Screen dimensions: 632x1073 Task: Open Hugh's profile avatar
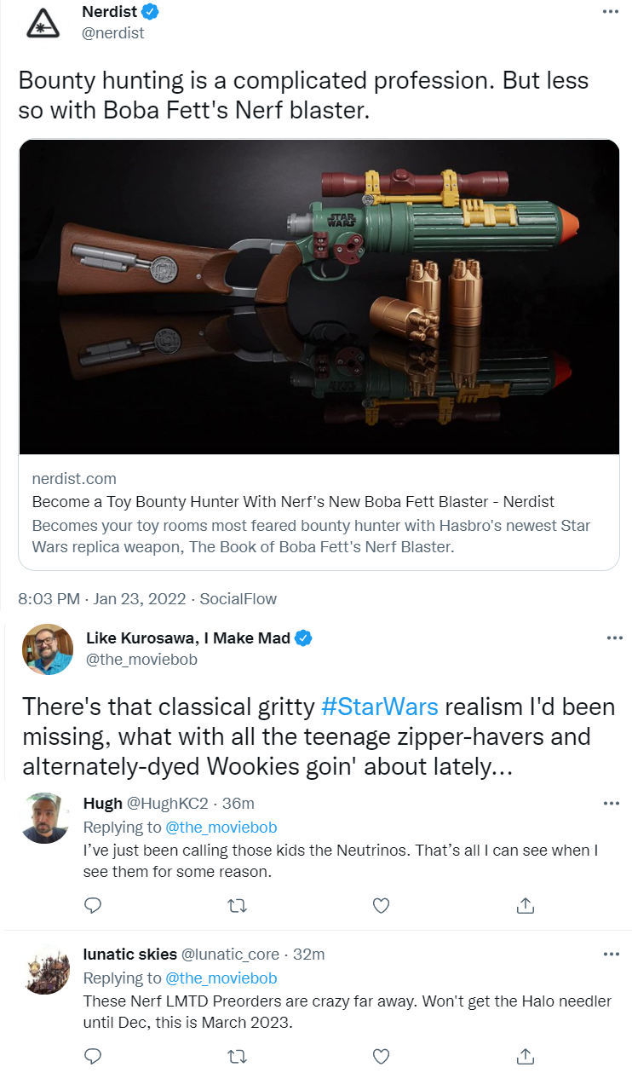[x=44, y=818]
